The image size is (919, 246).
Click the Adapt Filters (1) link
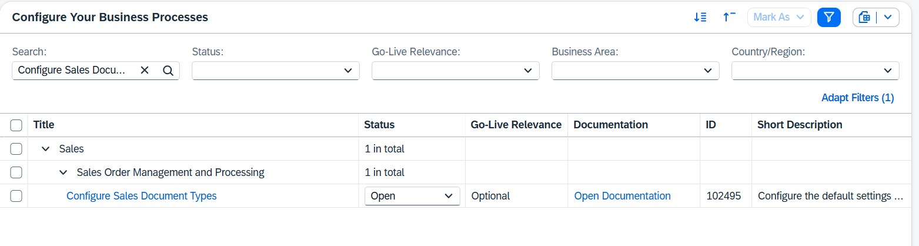click(857, 98)
